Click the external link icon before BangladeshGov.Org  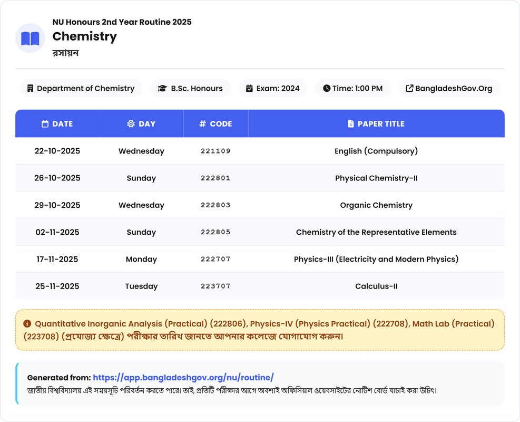(409, 88)
